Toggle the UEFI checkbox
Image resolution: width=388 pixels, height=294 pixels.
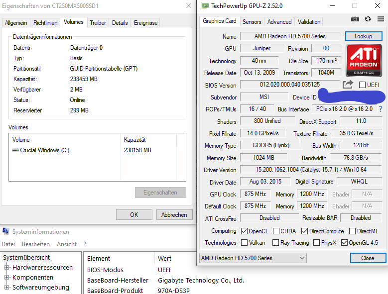point(362,85)
